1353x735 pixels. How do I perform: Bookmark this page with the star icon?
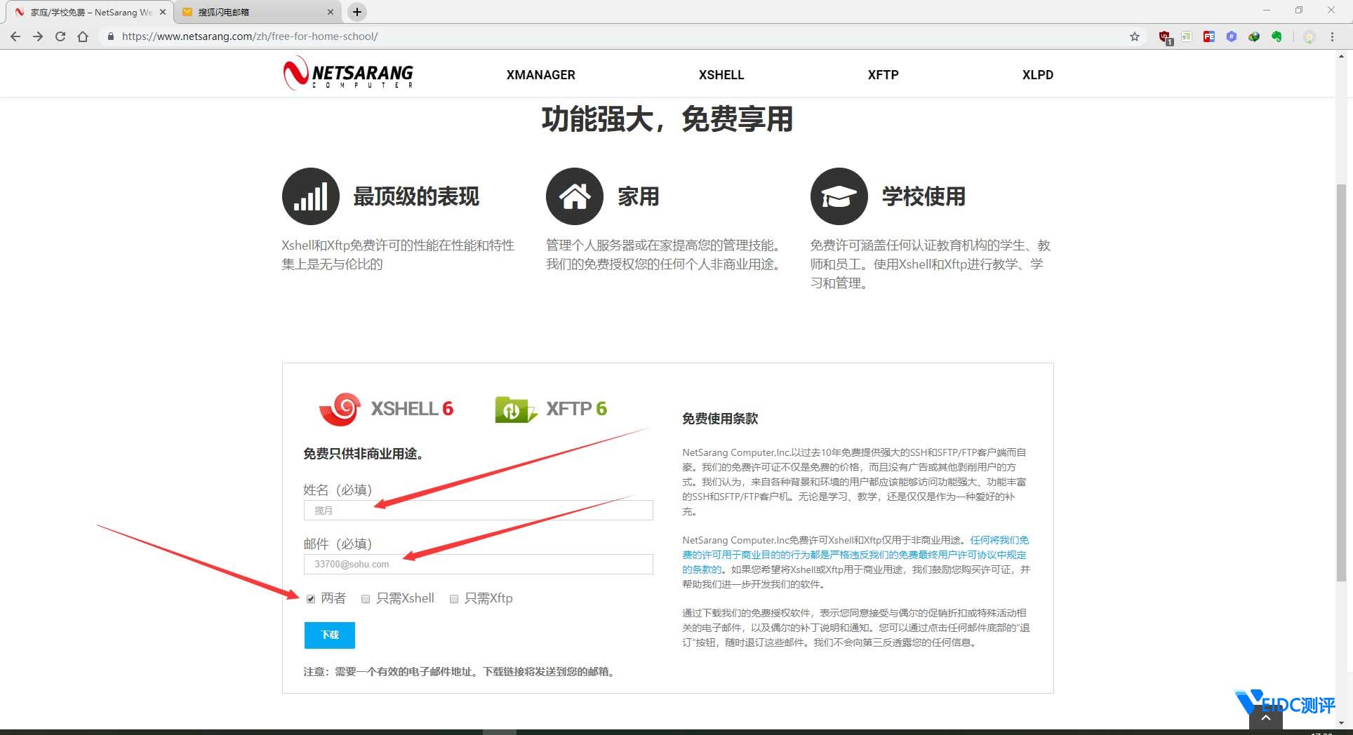[1135, 36]
